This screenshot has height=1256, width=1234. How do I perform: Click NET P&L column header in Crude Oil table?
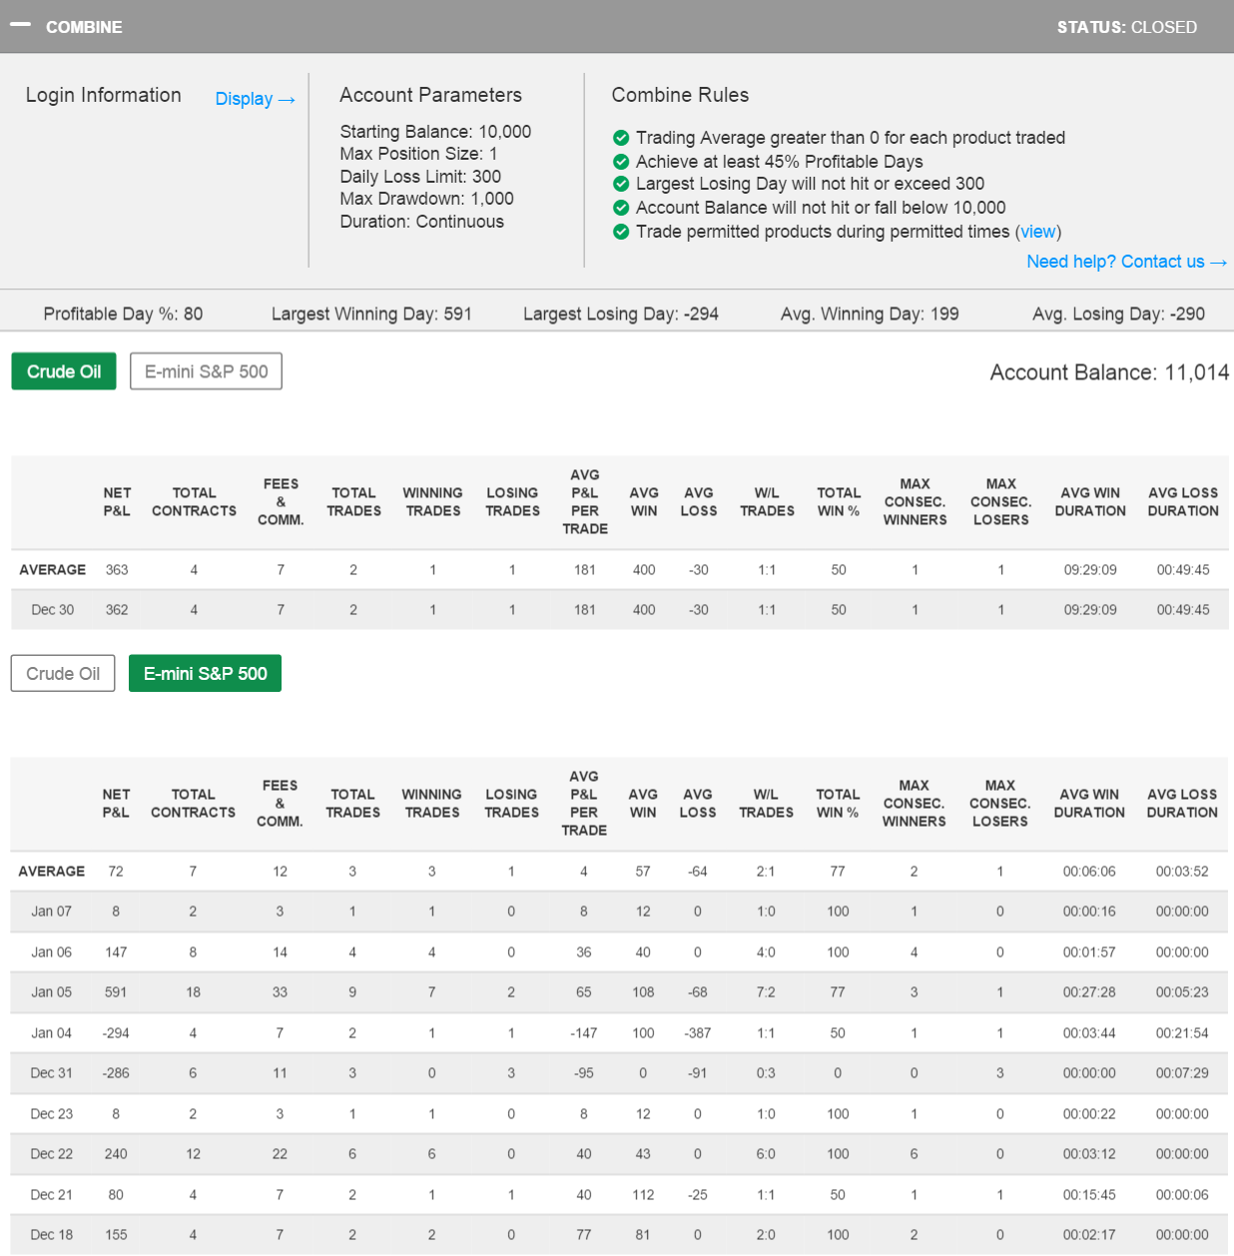coord(117,501)
